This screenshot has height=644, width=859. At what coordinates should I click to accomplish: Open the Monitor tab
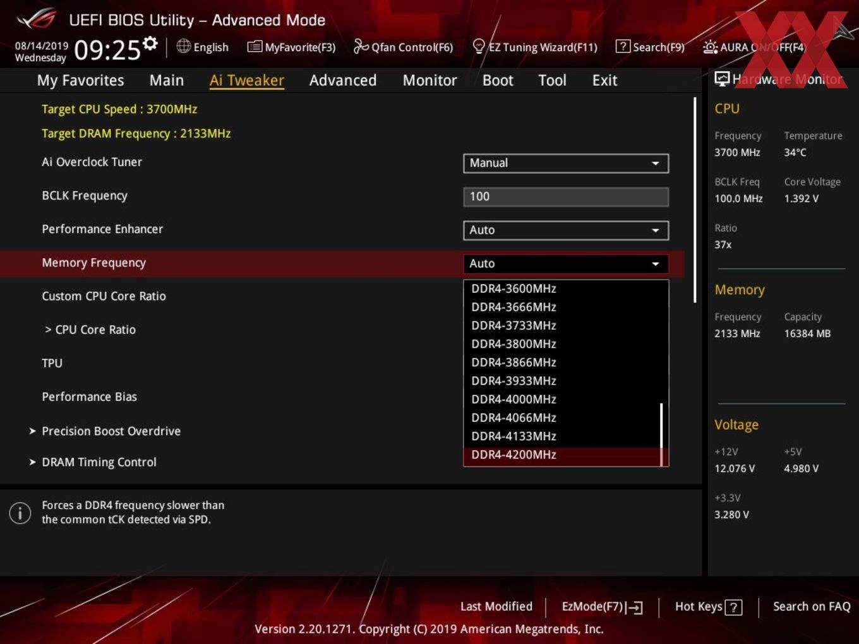(429, 80)
